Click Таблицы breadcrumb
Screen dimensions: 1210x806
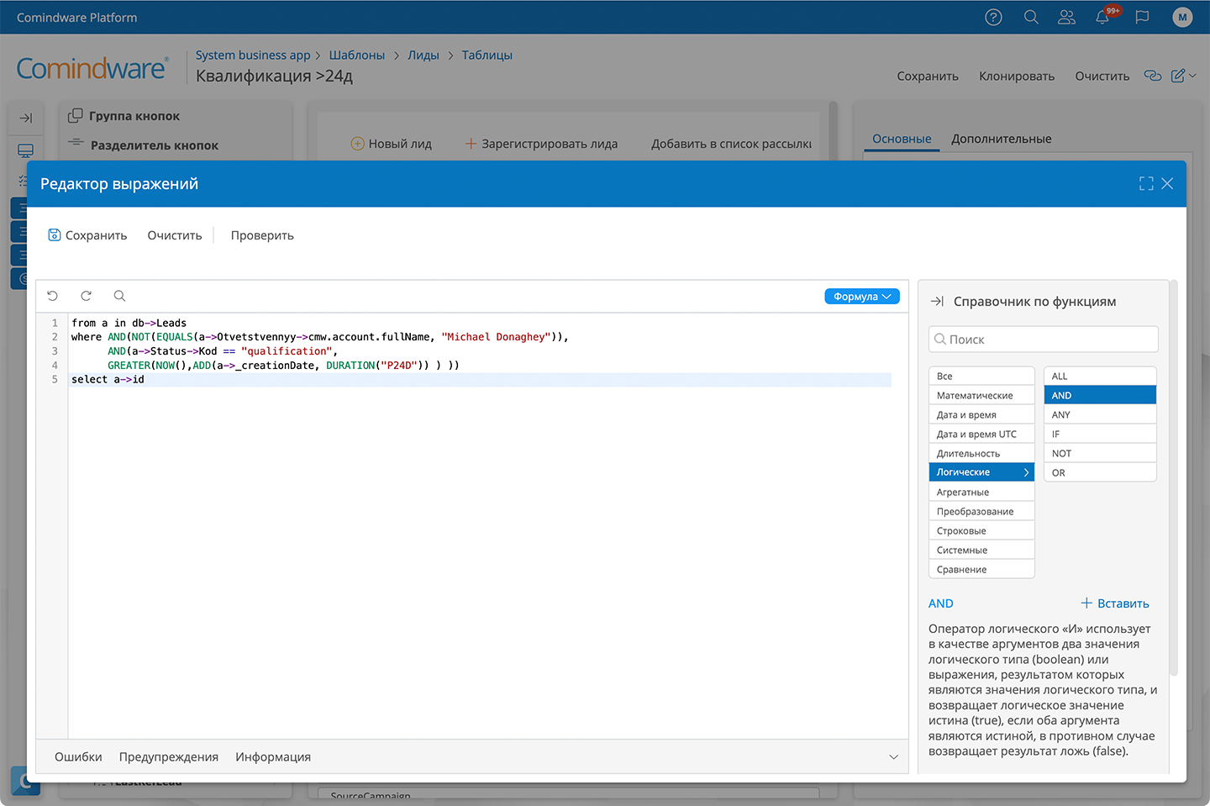pyautogui.click(x=487, y=55)
